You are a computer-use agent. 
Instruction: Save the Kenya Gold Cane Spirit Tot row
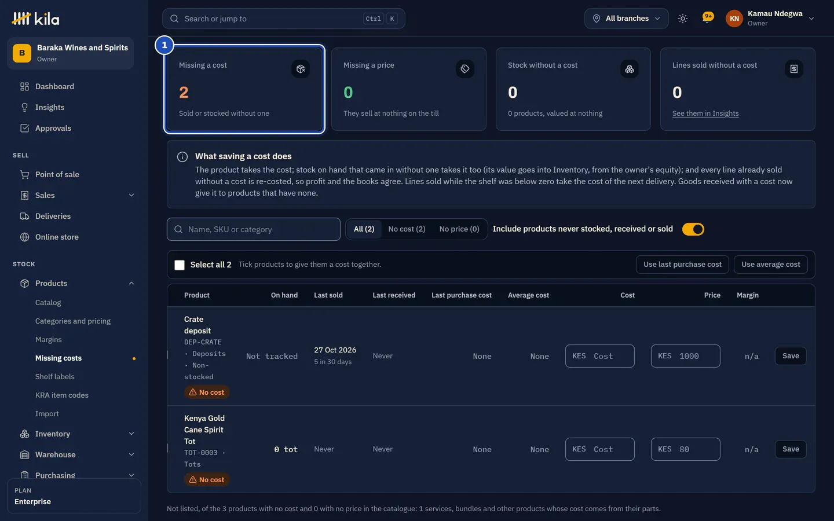pos(791,449)
